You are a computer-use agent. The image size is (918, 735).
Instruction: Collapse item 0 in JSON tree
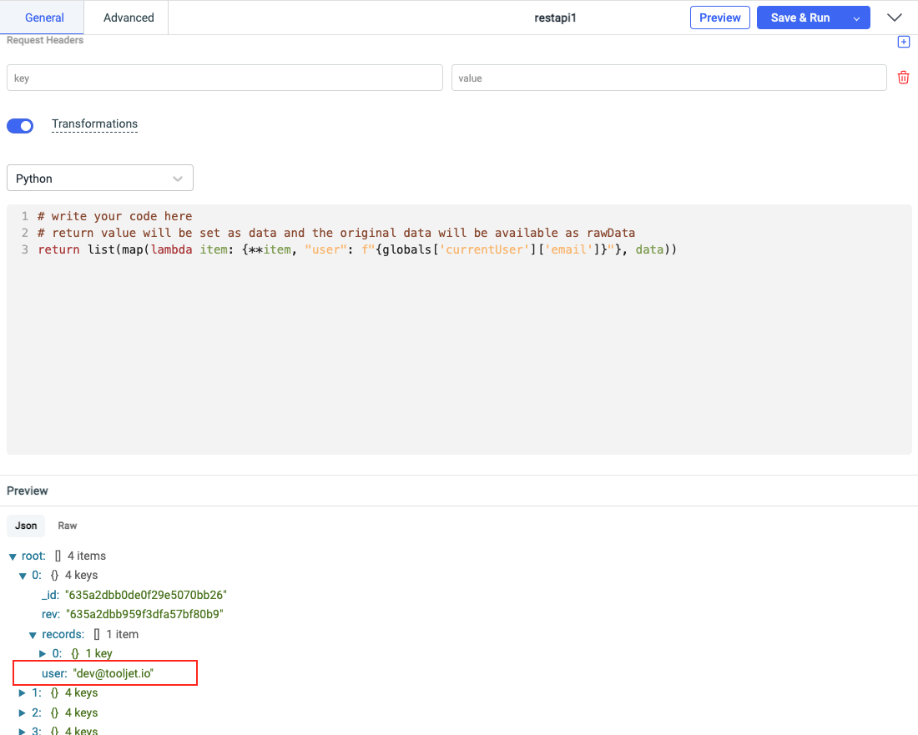click(x=23, y=576)
